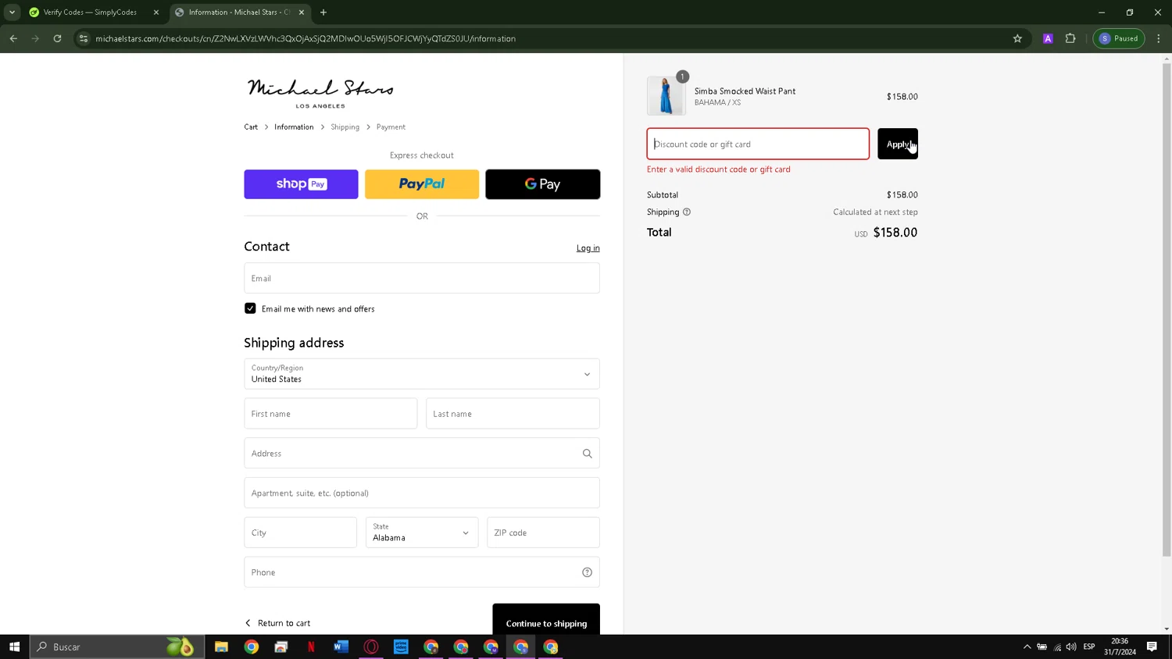
Task: Select the Information breadcrumb
Action: (294, 126)
